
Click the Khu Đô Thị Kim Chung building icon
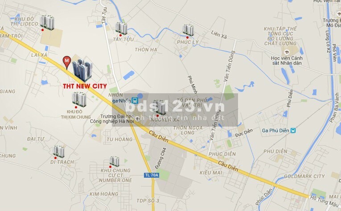[79, 99]
